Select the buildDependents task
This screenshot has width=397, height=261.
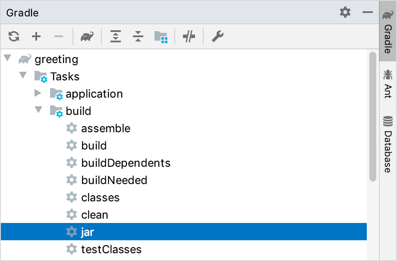point(126,163)
